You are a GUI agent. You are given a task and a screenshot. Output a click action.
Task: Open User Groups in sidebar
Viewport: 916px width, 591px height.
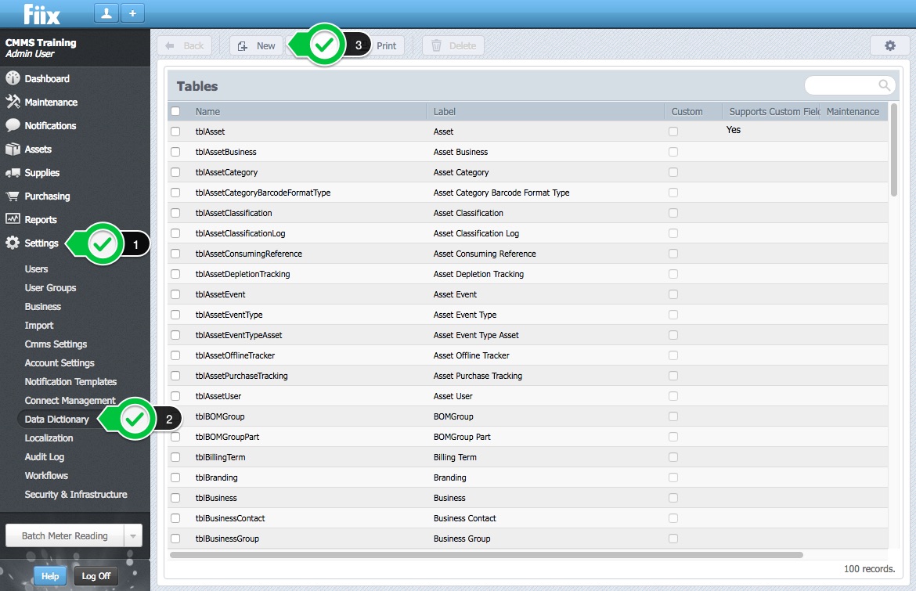[x=50, y=287]
